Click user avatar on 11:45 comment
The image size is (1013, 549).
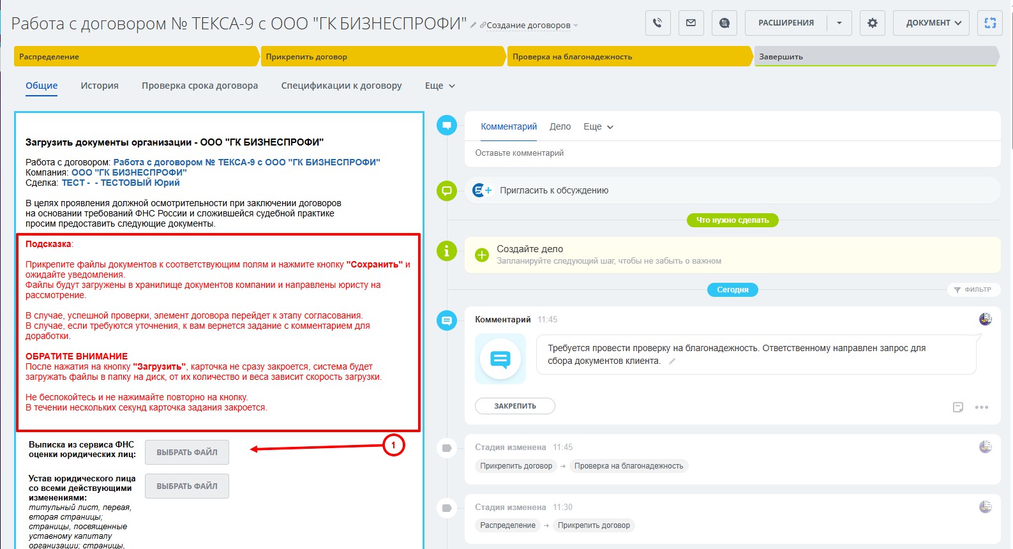[x=986, y=319]
